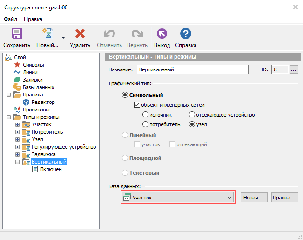Select the Символьный radio button
303x240 pixels.
tap(125, 95)
